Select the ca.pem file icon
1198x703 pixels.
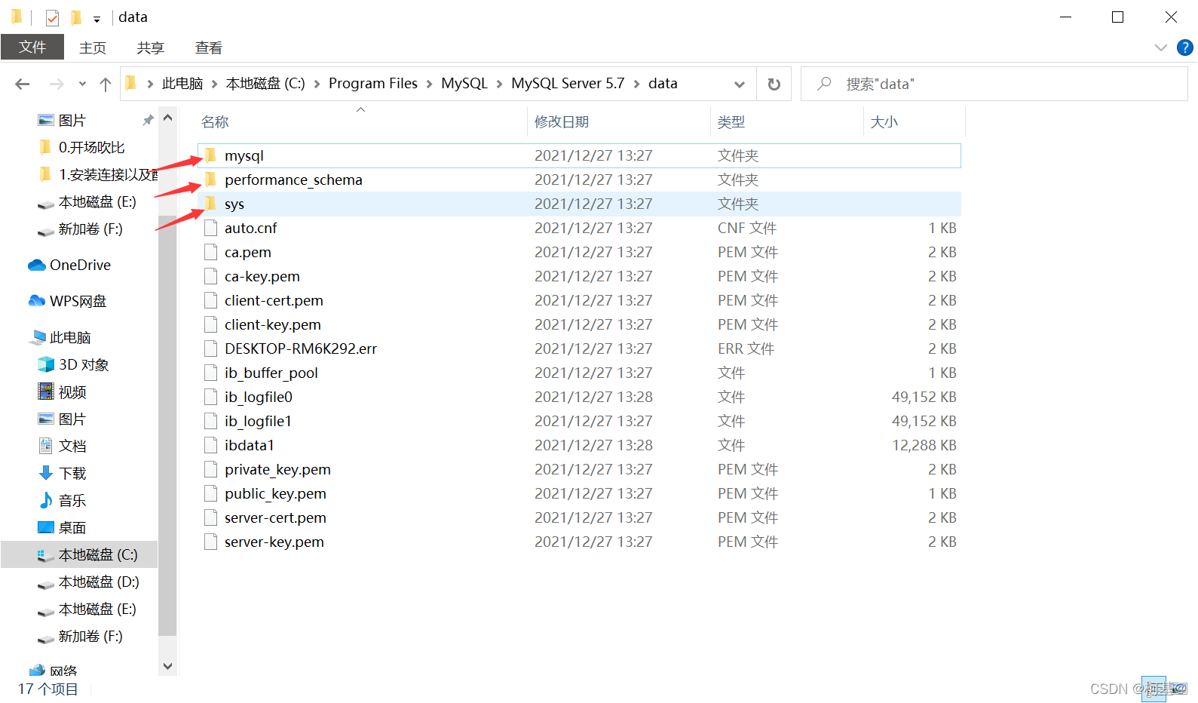coord(210,252)
